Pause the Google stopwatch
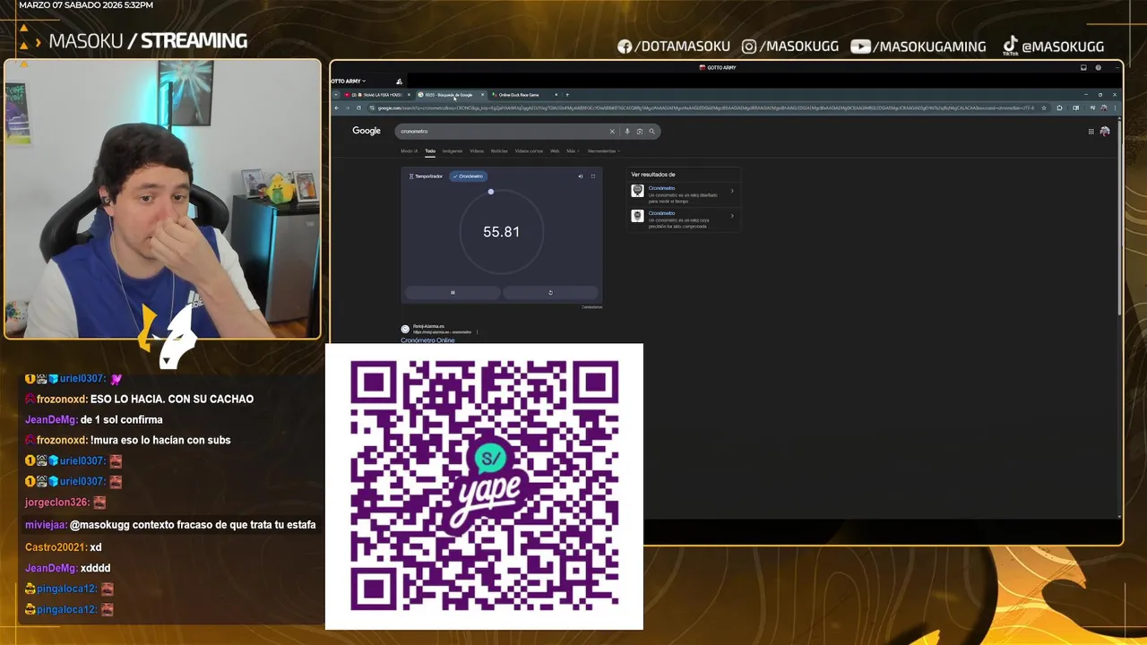Screen dimensions: 1147x645 click(453, 292)
